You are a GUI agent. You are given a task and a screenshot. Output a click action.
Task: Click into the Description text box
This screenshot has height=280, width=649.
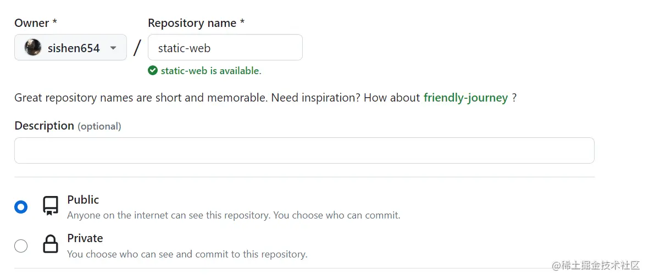(304, 150)
